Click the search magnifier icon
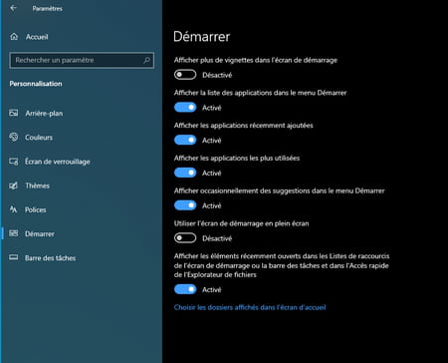448x363 pixels. click(146, 60)
